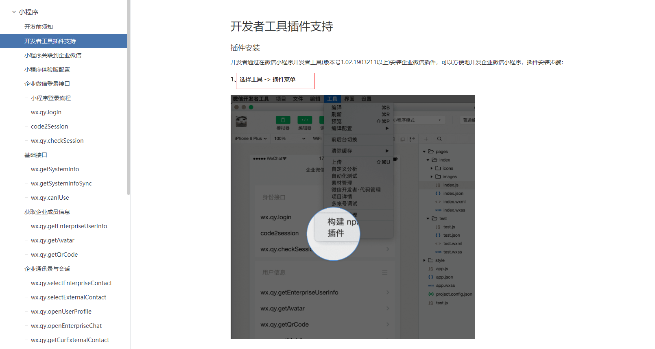Viewport: 655px width, 349px height.
Task: Open wx.getSystemInfoSync reference
Action: pyautogui.click(x=61, y=183)
